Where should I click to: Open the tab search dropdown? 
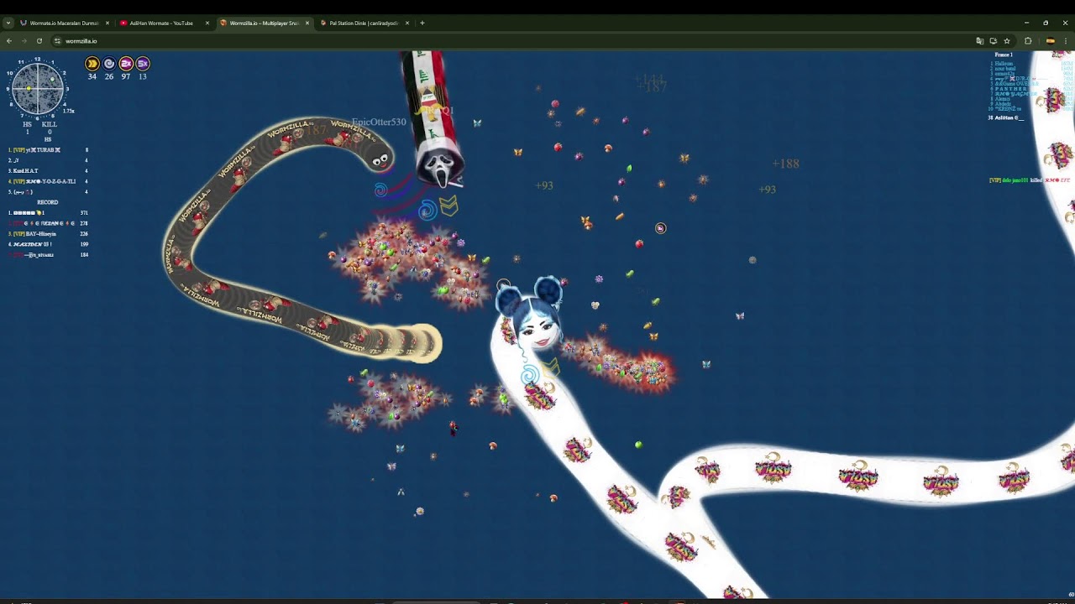pyautogui.click(x=8, y=23)
